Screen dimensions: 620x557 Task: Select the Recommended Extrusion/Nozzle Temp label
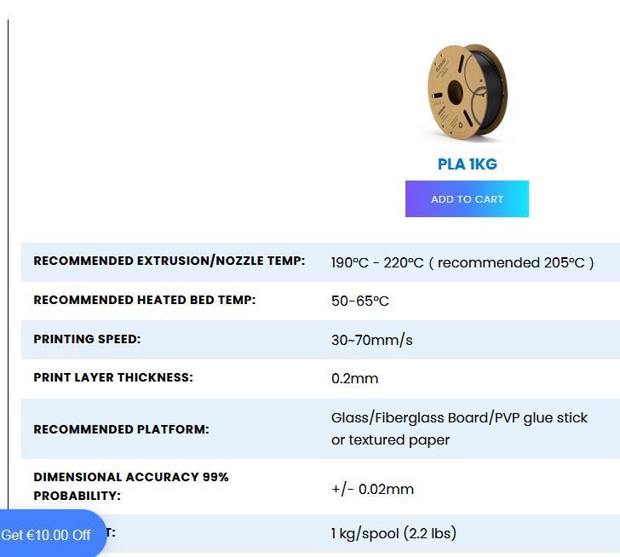(x=169, y=261)
